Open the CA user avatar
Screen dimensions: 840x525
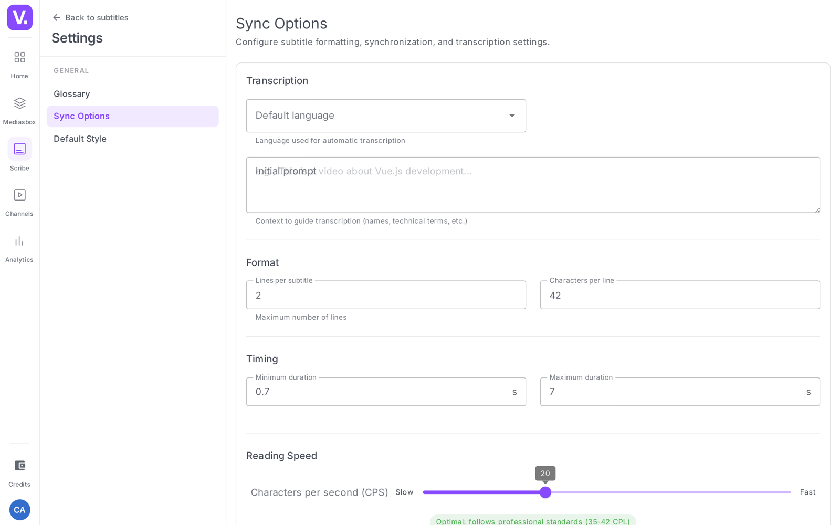19,510
